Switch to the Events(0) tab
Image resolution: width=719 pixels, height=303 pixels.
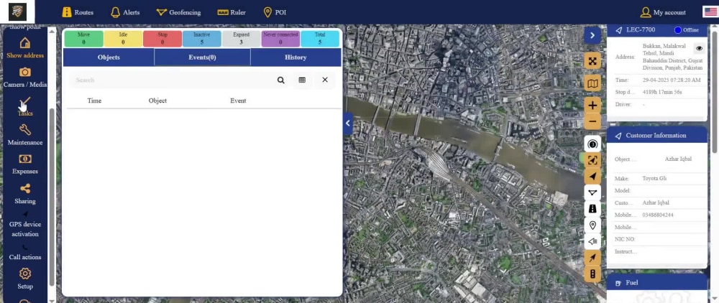click(x=202, y=57)
